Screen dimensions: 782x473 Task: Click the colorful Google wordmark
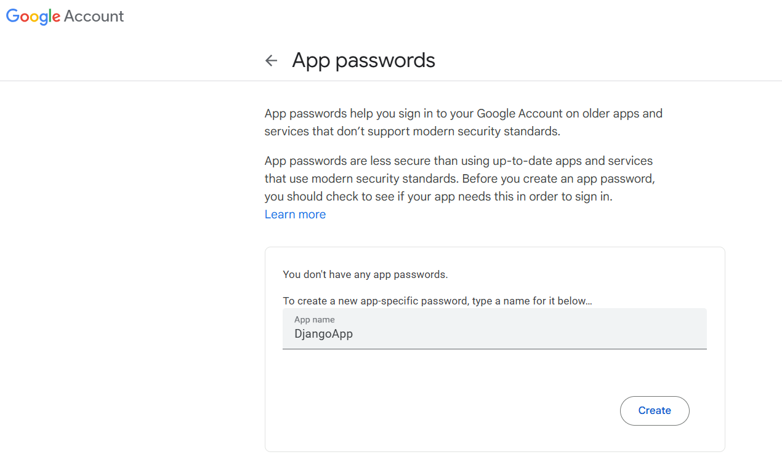(33, 17)
